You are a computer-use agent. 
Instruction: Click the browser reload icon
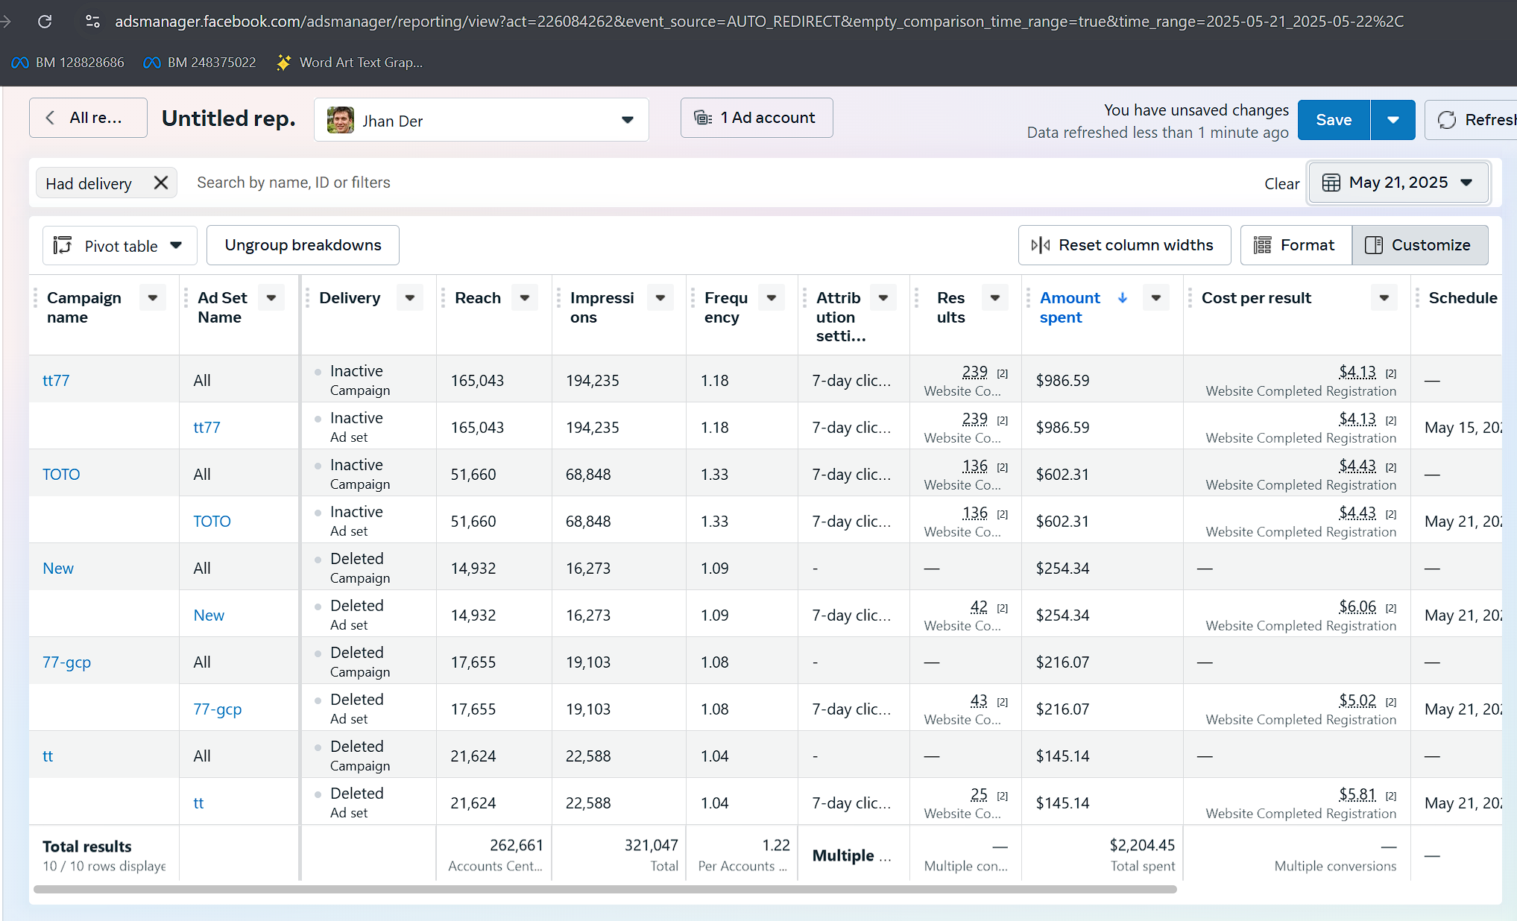click(x=45, y=22)
